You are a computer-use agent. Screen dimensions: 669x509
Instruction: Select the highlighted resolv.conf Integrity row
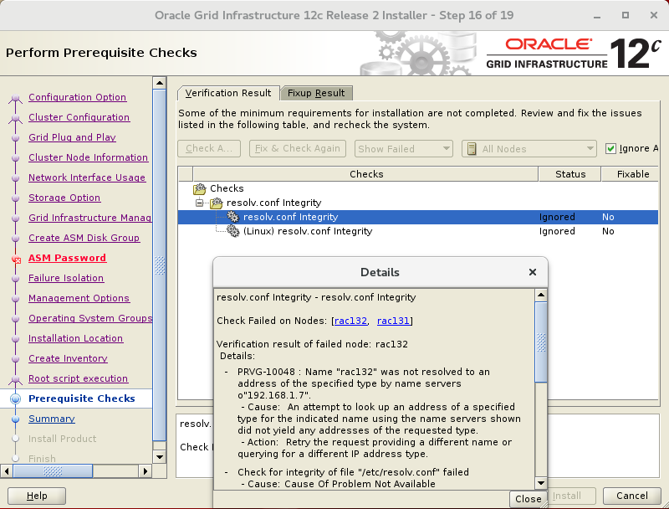point(418,217)
